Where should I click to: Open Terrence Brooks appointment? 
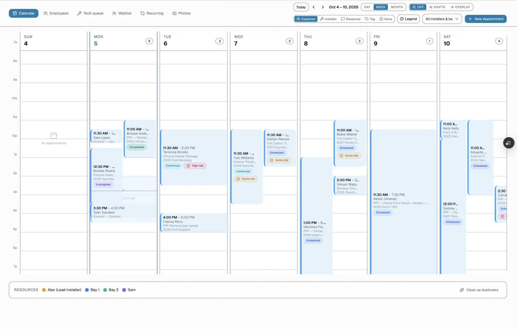194,157
